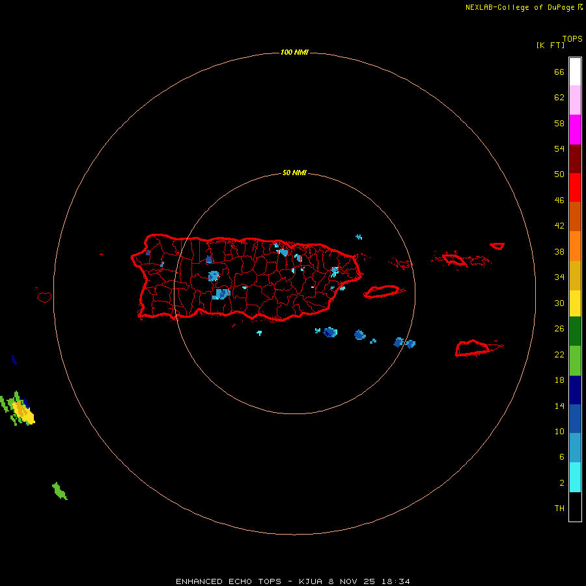586x586 pixels.
Task: Click the yellow echo cell outside the 100 NMI ring
Action: (x=23, y=412)
